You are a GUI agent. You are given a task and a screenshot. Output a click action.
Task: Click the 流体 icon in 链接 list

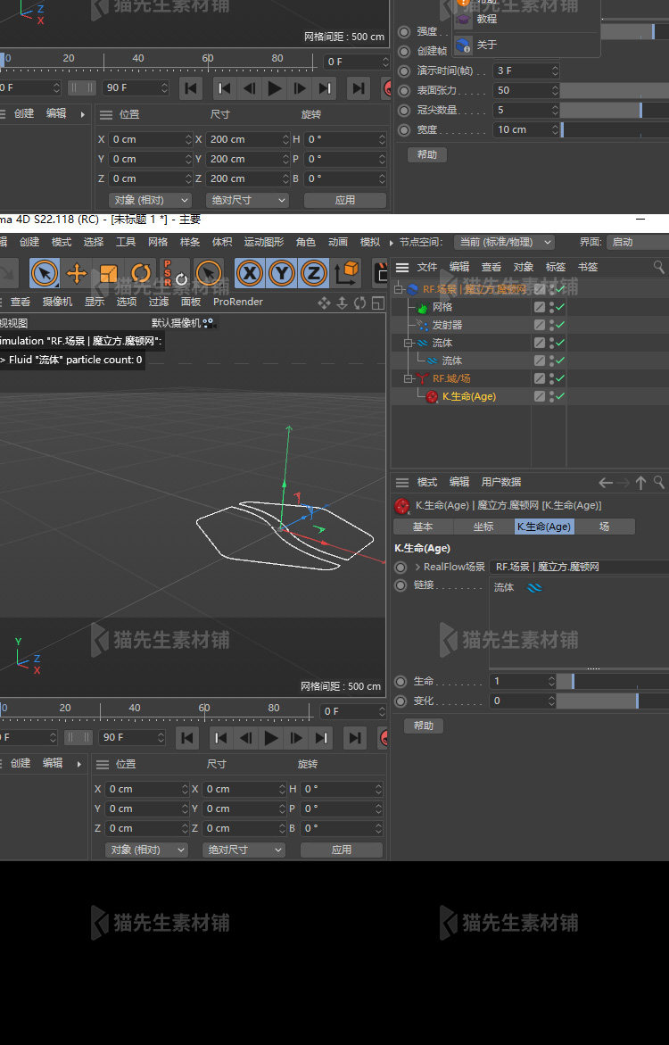pyautogui.click(x=534, y=588)
